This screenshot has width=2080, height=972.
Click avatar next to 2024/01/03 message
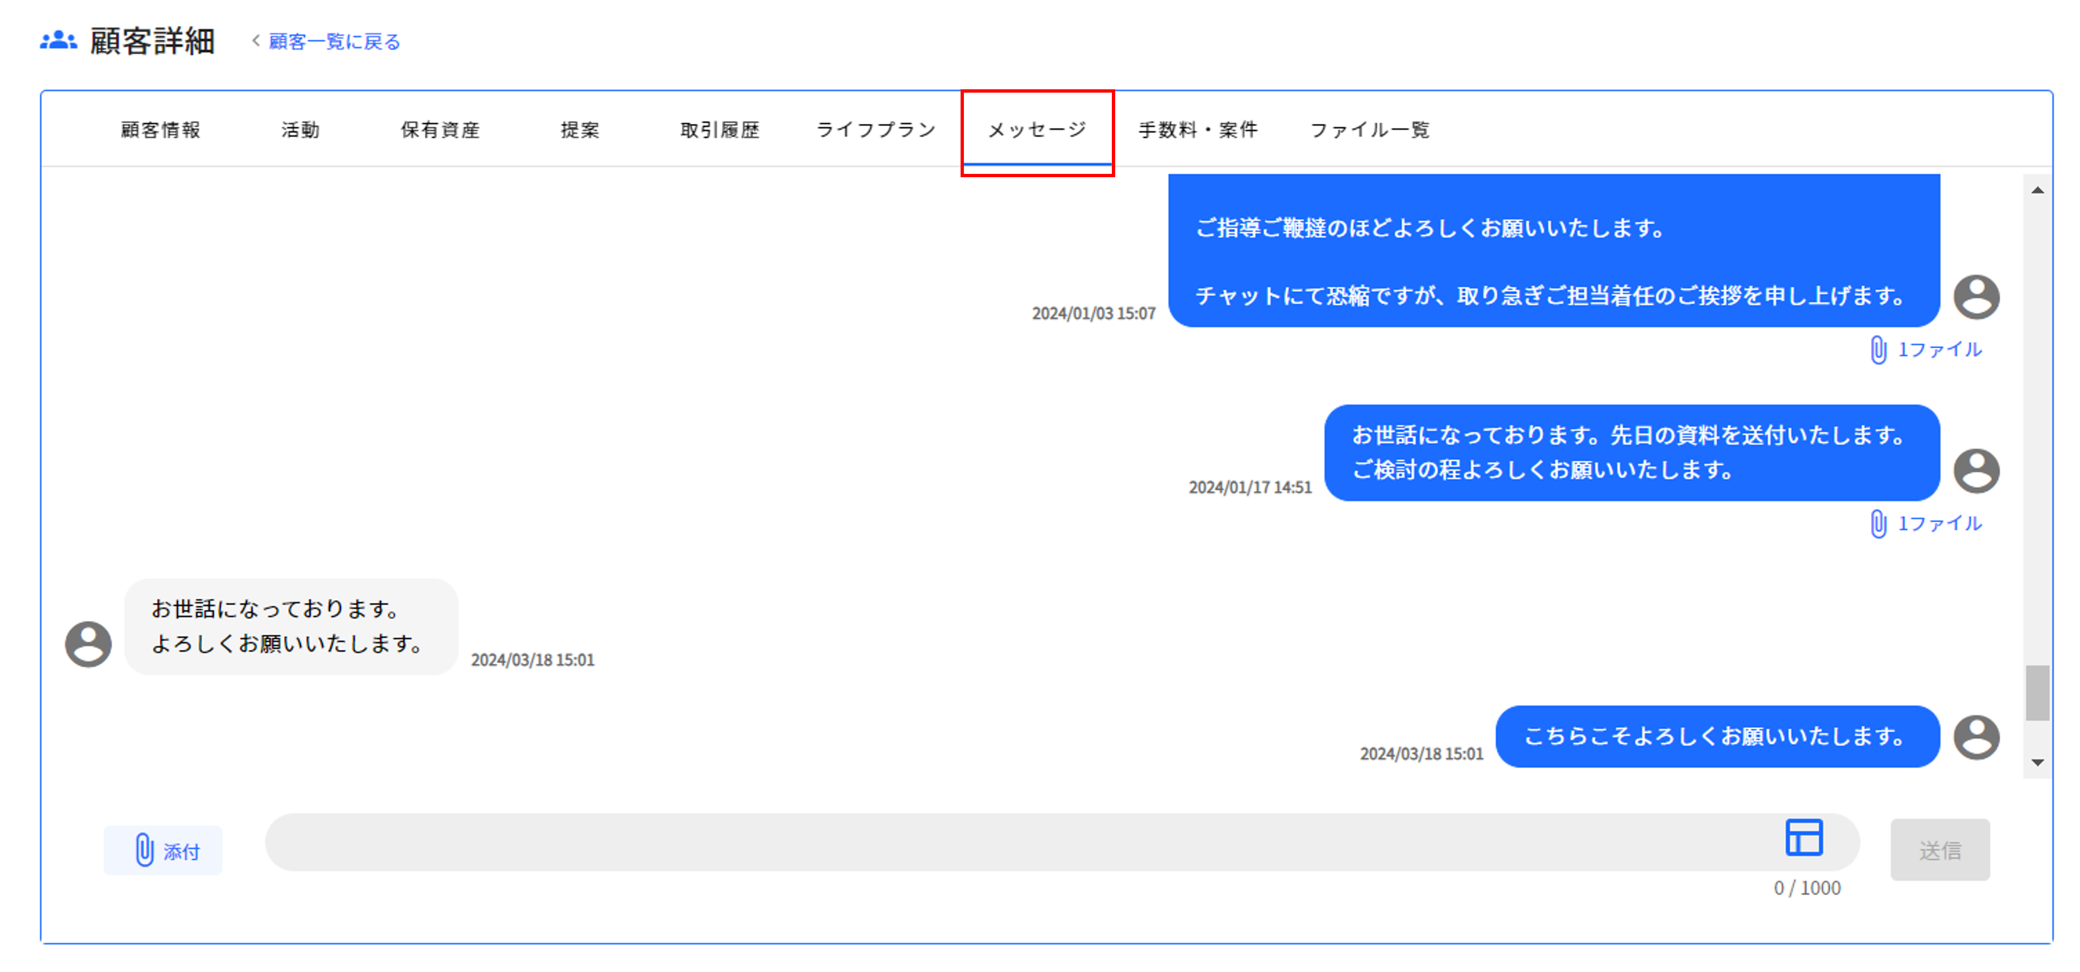(1976, 296)
